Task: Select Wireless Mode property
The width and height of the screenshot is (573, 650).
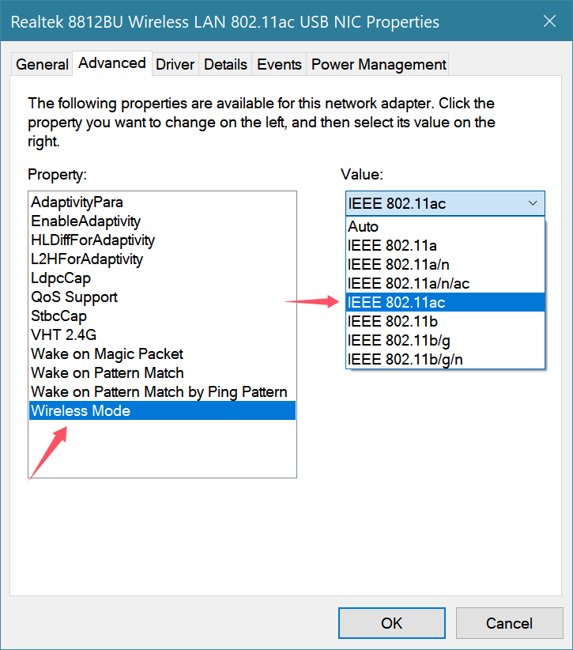Action: click(x=162, y=411)
